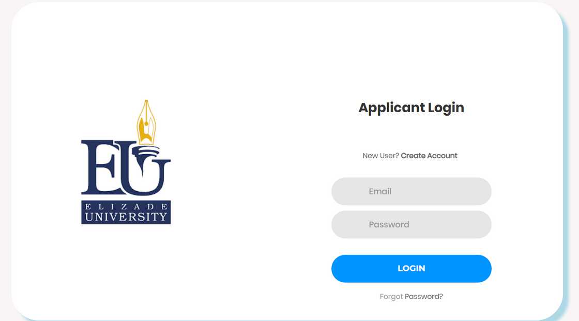This screenshot has width=579, height=321.
Task: Focus the Email input field
Action: tap(412, 191)
